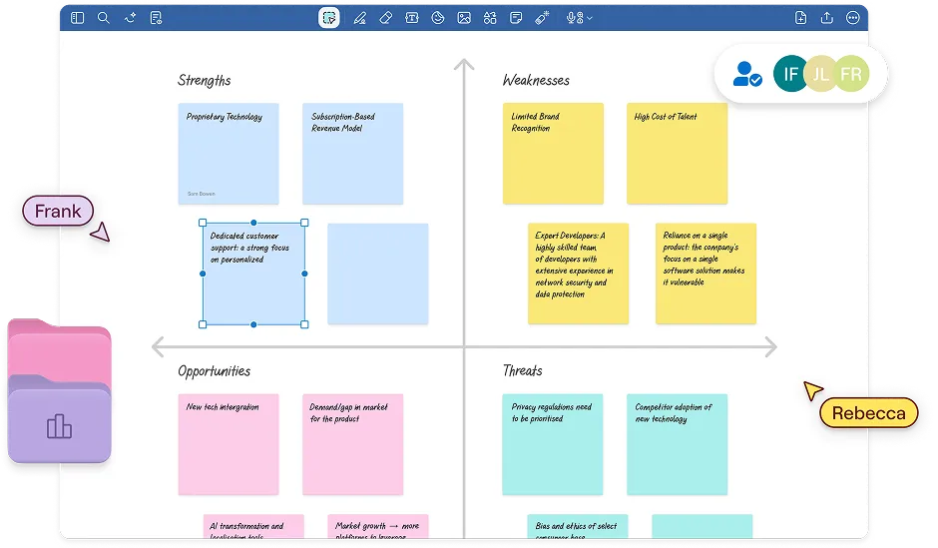This screenshot has width=938, height=548.
Task: Click the Dedicated customer support note
Action: point(253,274)
